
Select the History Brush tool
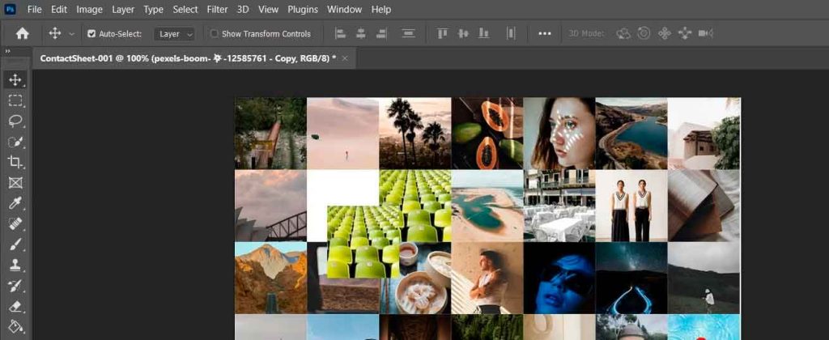pyautogui.click(x=15, y=286)
